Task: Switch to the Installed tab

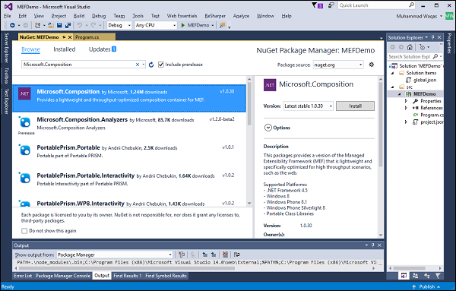Action: click(x=65, y=49)
